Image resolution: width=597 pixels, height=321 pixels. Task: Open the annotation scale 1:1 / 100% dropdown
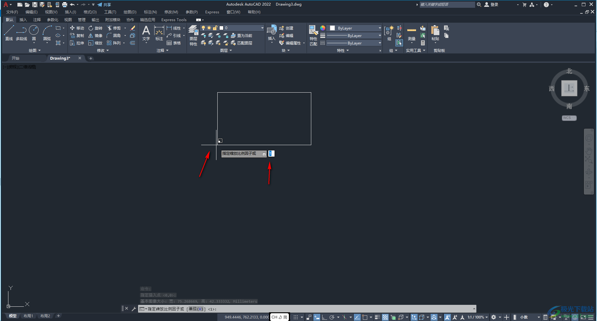click(478, 317)
